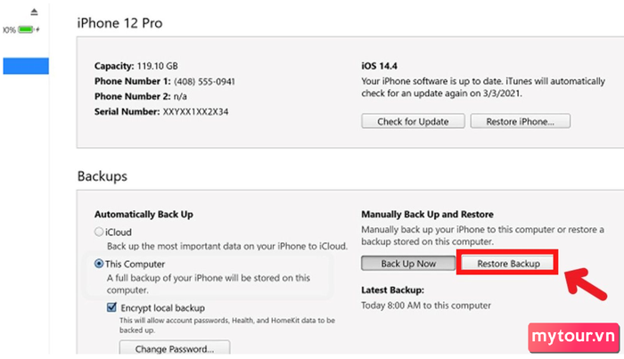This screenshot has height=359, width=624.
Task: Select the highlighted blue sidebar item
Action: (x=26, y=66)
